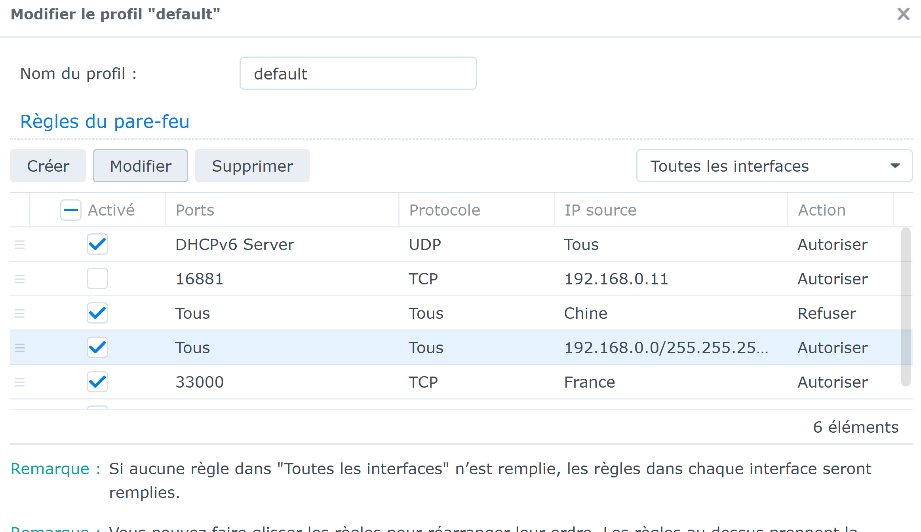Click drag handle of DHCPv6 Server rule

[x=20, y=244]
